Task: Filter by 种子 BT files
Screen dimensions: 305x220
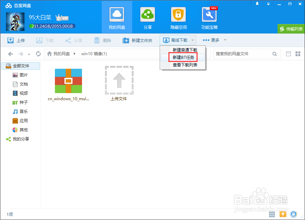Action: click(20, 103)
